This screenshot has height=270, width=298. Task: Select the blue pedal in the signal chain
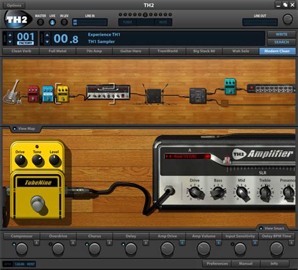(48, 94)
